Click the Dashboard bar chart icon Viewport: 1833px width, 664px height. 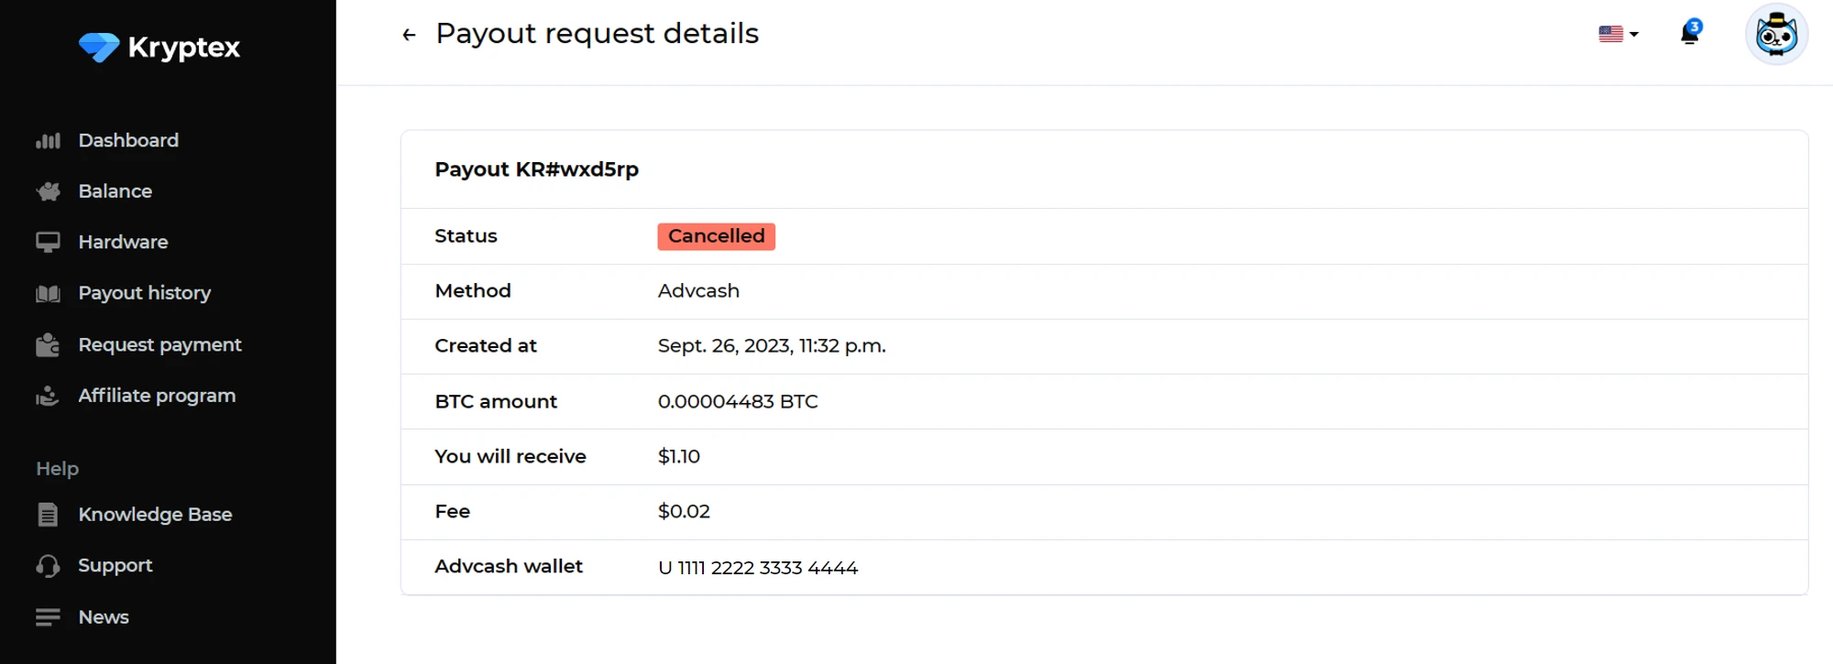[48, 141]
